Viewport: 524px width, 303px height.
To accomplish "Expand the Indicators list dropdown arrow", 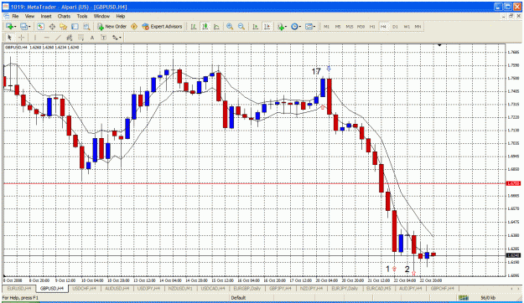I will click(x=286, y=27).
